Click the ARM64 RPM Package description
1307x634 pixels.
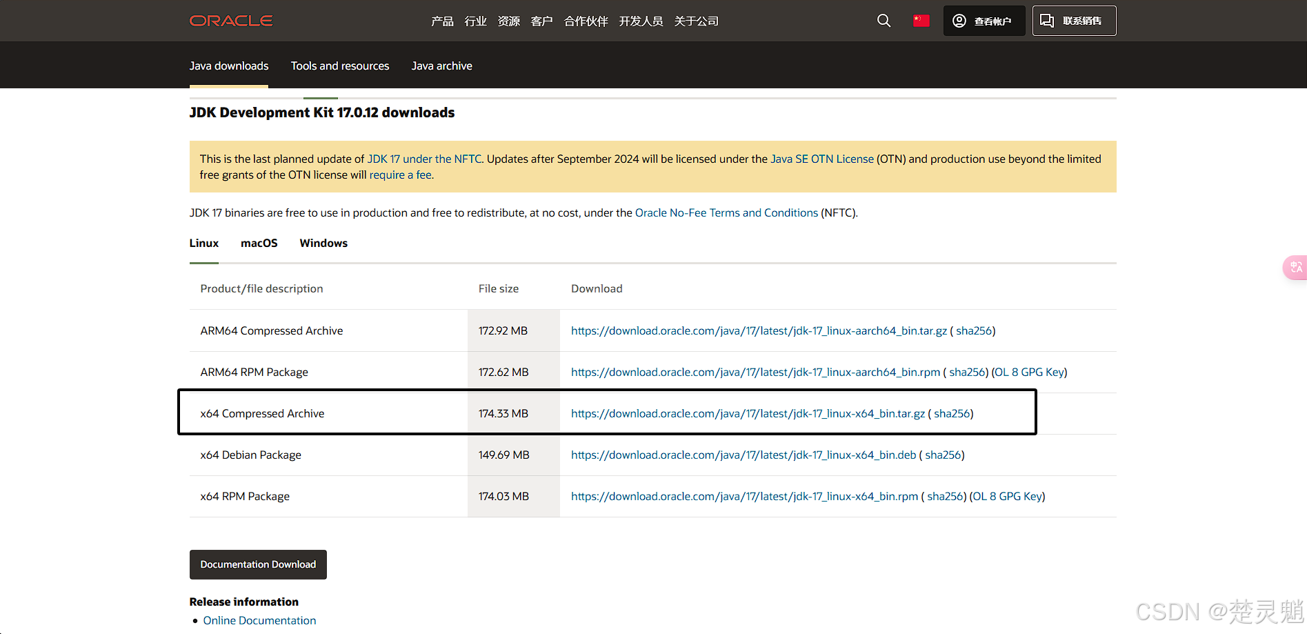click(x=254, y=372)
